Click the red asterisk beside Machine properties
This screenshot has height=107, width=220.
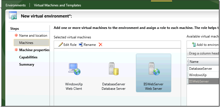coord(16,50)
